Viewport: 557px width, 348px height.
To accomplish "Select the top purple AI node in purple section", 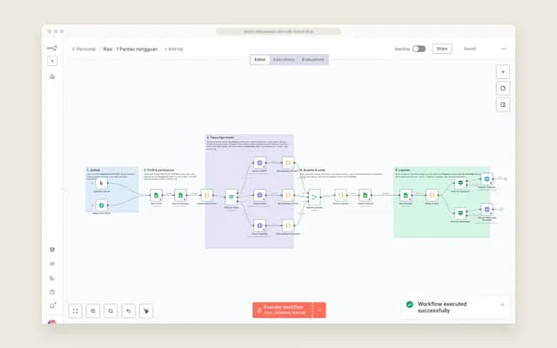I will [259, 163].
